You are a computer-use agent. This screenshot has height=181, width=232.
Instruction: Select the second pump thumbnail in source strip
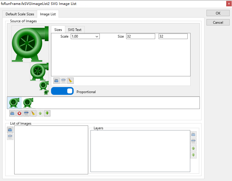coord(28,103)
